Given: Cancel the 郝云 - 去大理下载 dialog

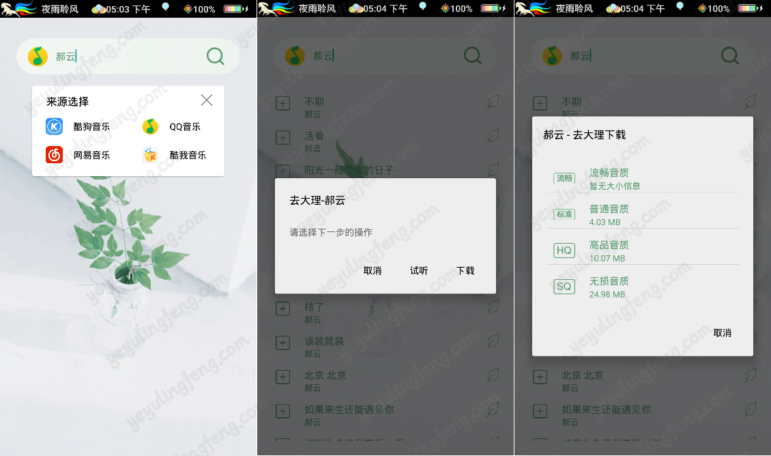Looking at the screenshot, I should coord(722,333).
